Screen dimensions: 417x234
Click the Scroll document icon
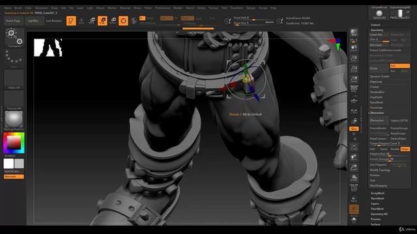pos(354,48)
